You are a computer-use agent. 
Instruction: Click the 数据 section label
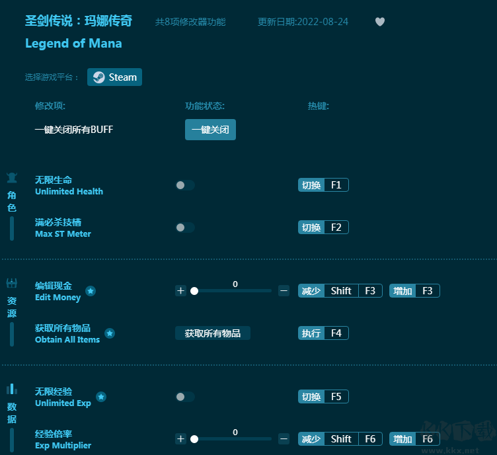[12, 413]
